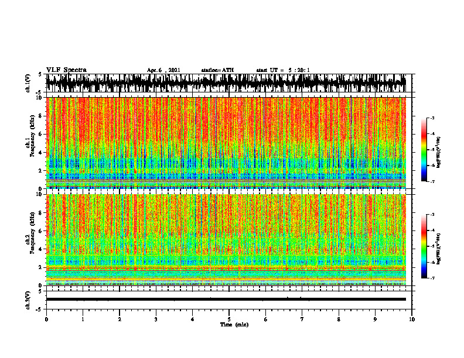Click the "-5" tick on the ch.3(V) axis
This screenshot has height=358, width=464.
tap(40, 309)
